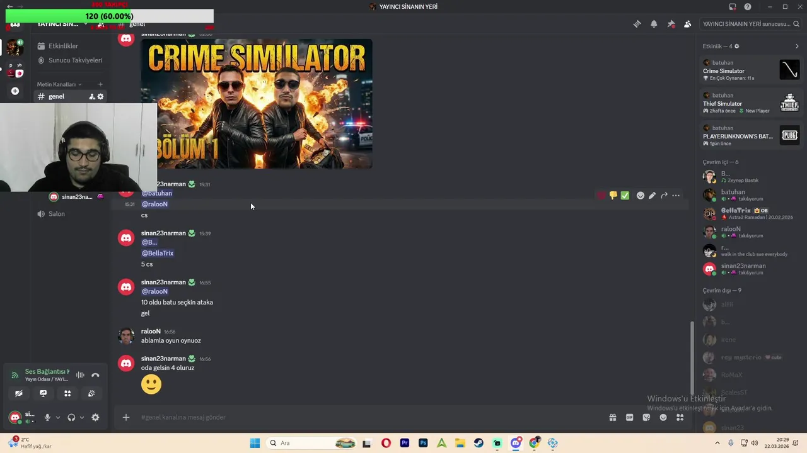Expand the Etkinlik panel with chevron
The width and height of the screenshot is (807, 453).
(x=797, y=46)
